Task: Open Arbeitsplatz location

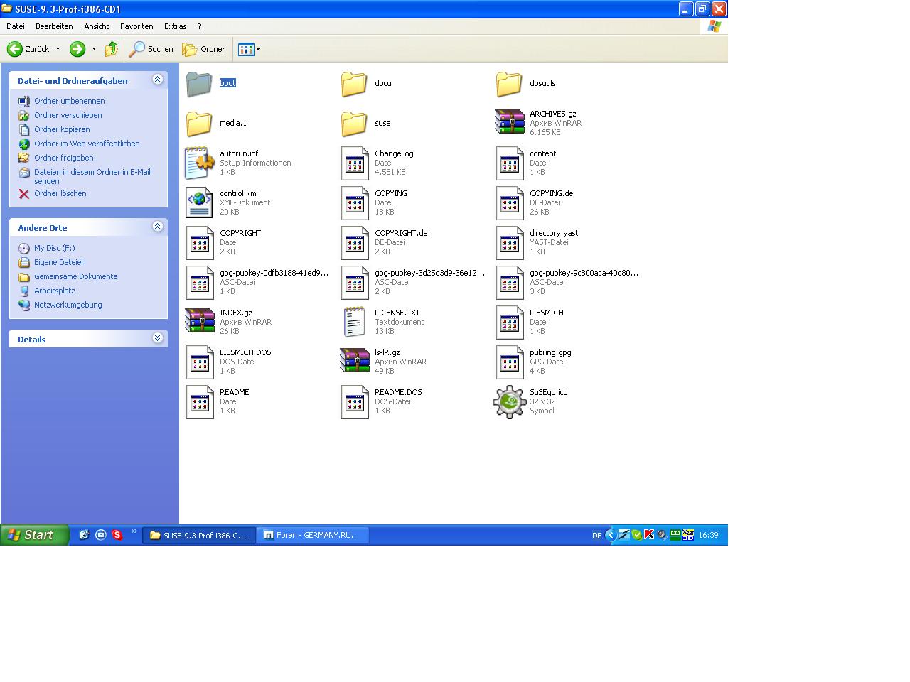Action: click(55, 291)
